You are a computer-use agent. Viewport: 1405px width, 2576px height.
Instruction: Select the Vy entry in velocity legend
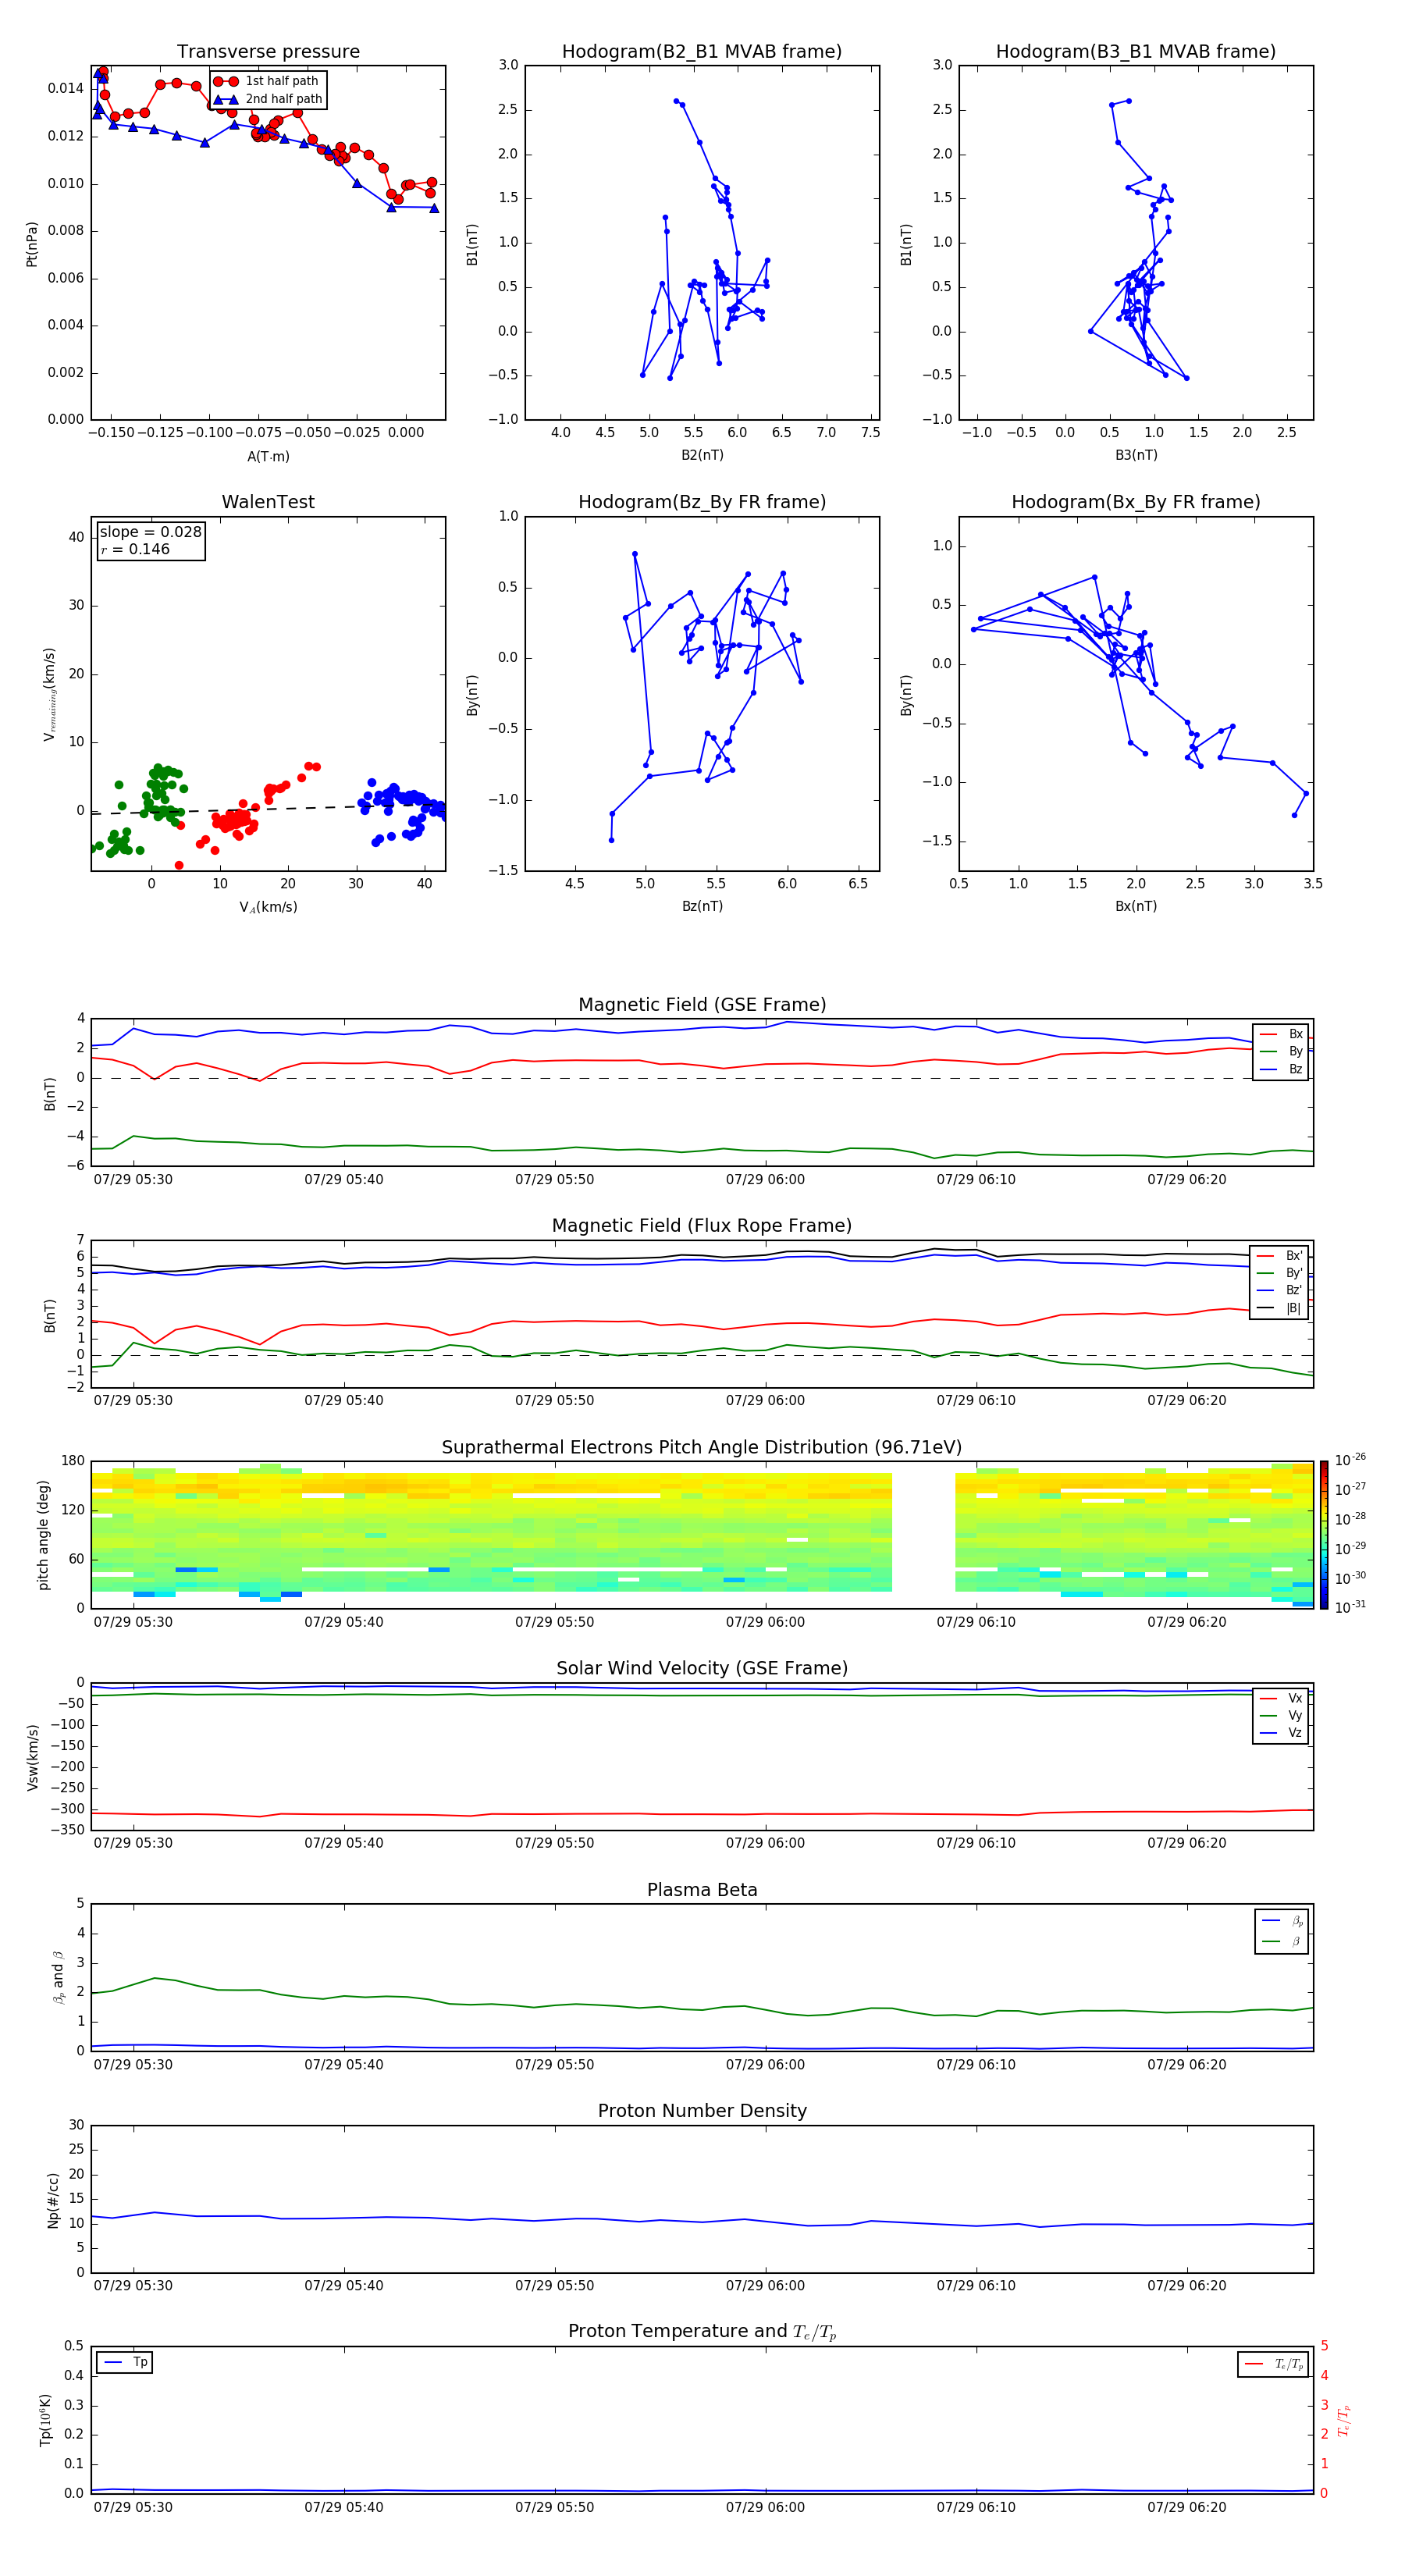pos(1281,1716)
